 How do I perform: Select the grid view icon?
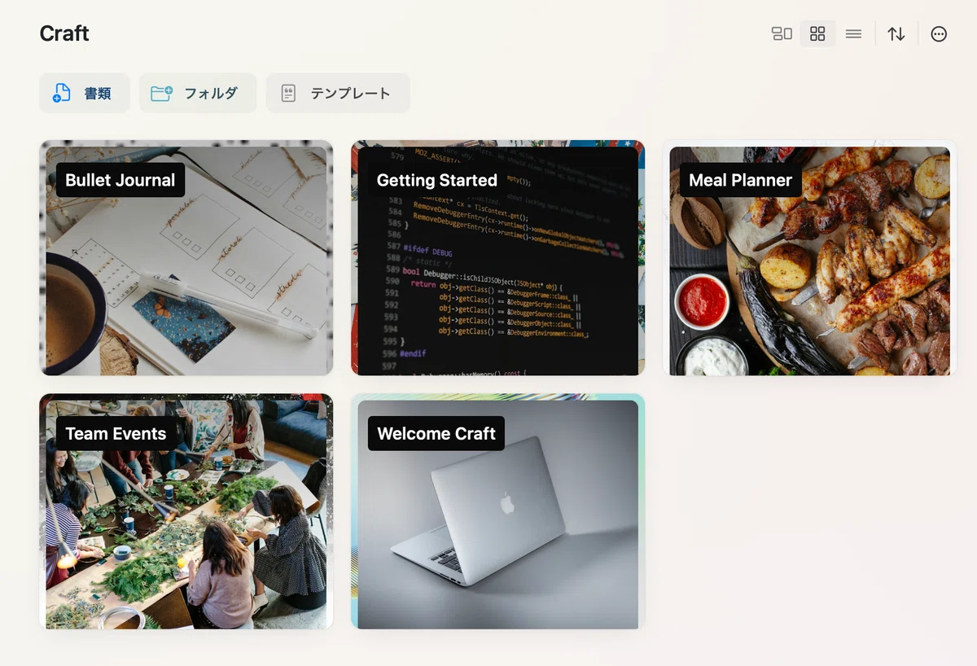[817, 33]
